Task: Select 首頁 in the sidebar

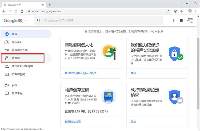Action: click(26, 34)
